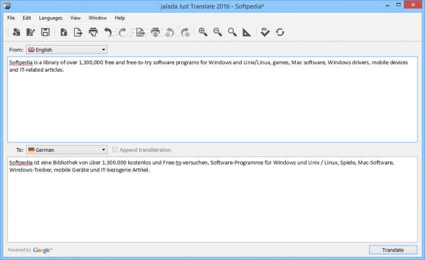
Task: Click the reset zoom magnifier icon
Action: click(232, 32)
